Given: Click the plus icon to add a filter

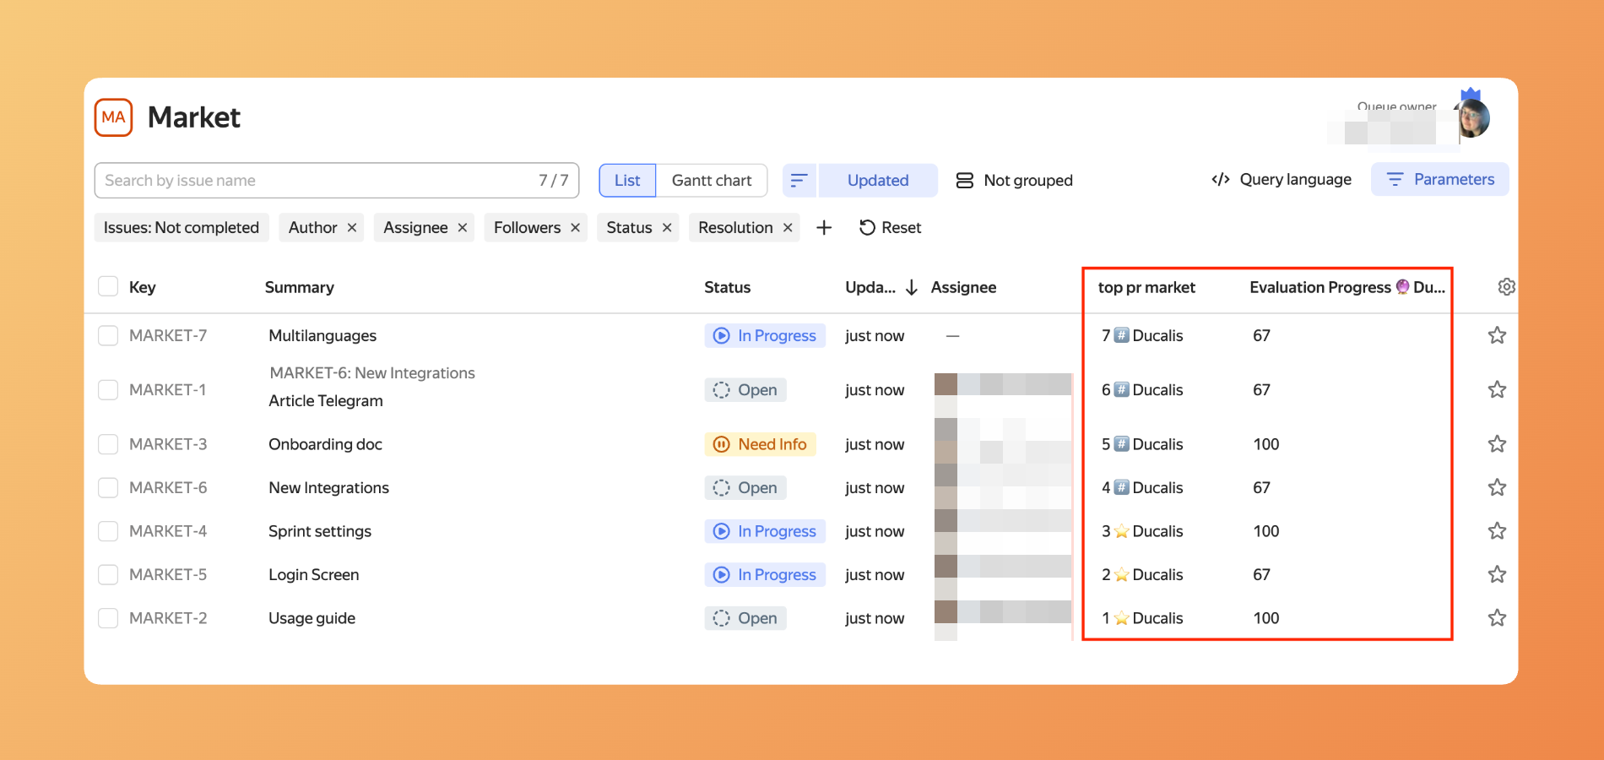Looking at the screenshot, I should (824, 228).
